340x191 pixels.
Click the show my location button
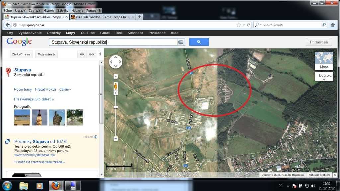(x=115, y=77)
